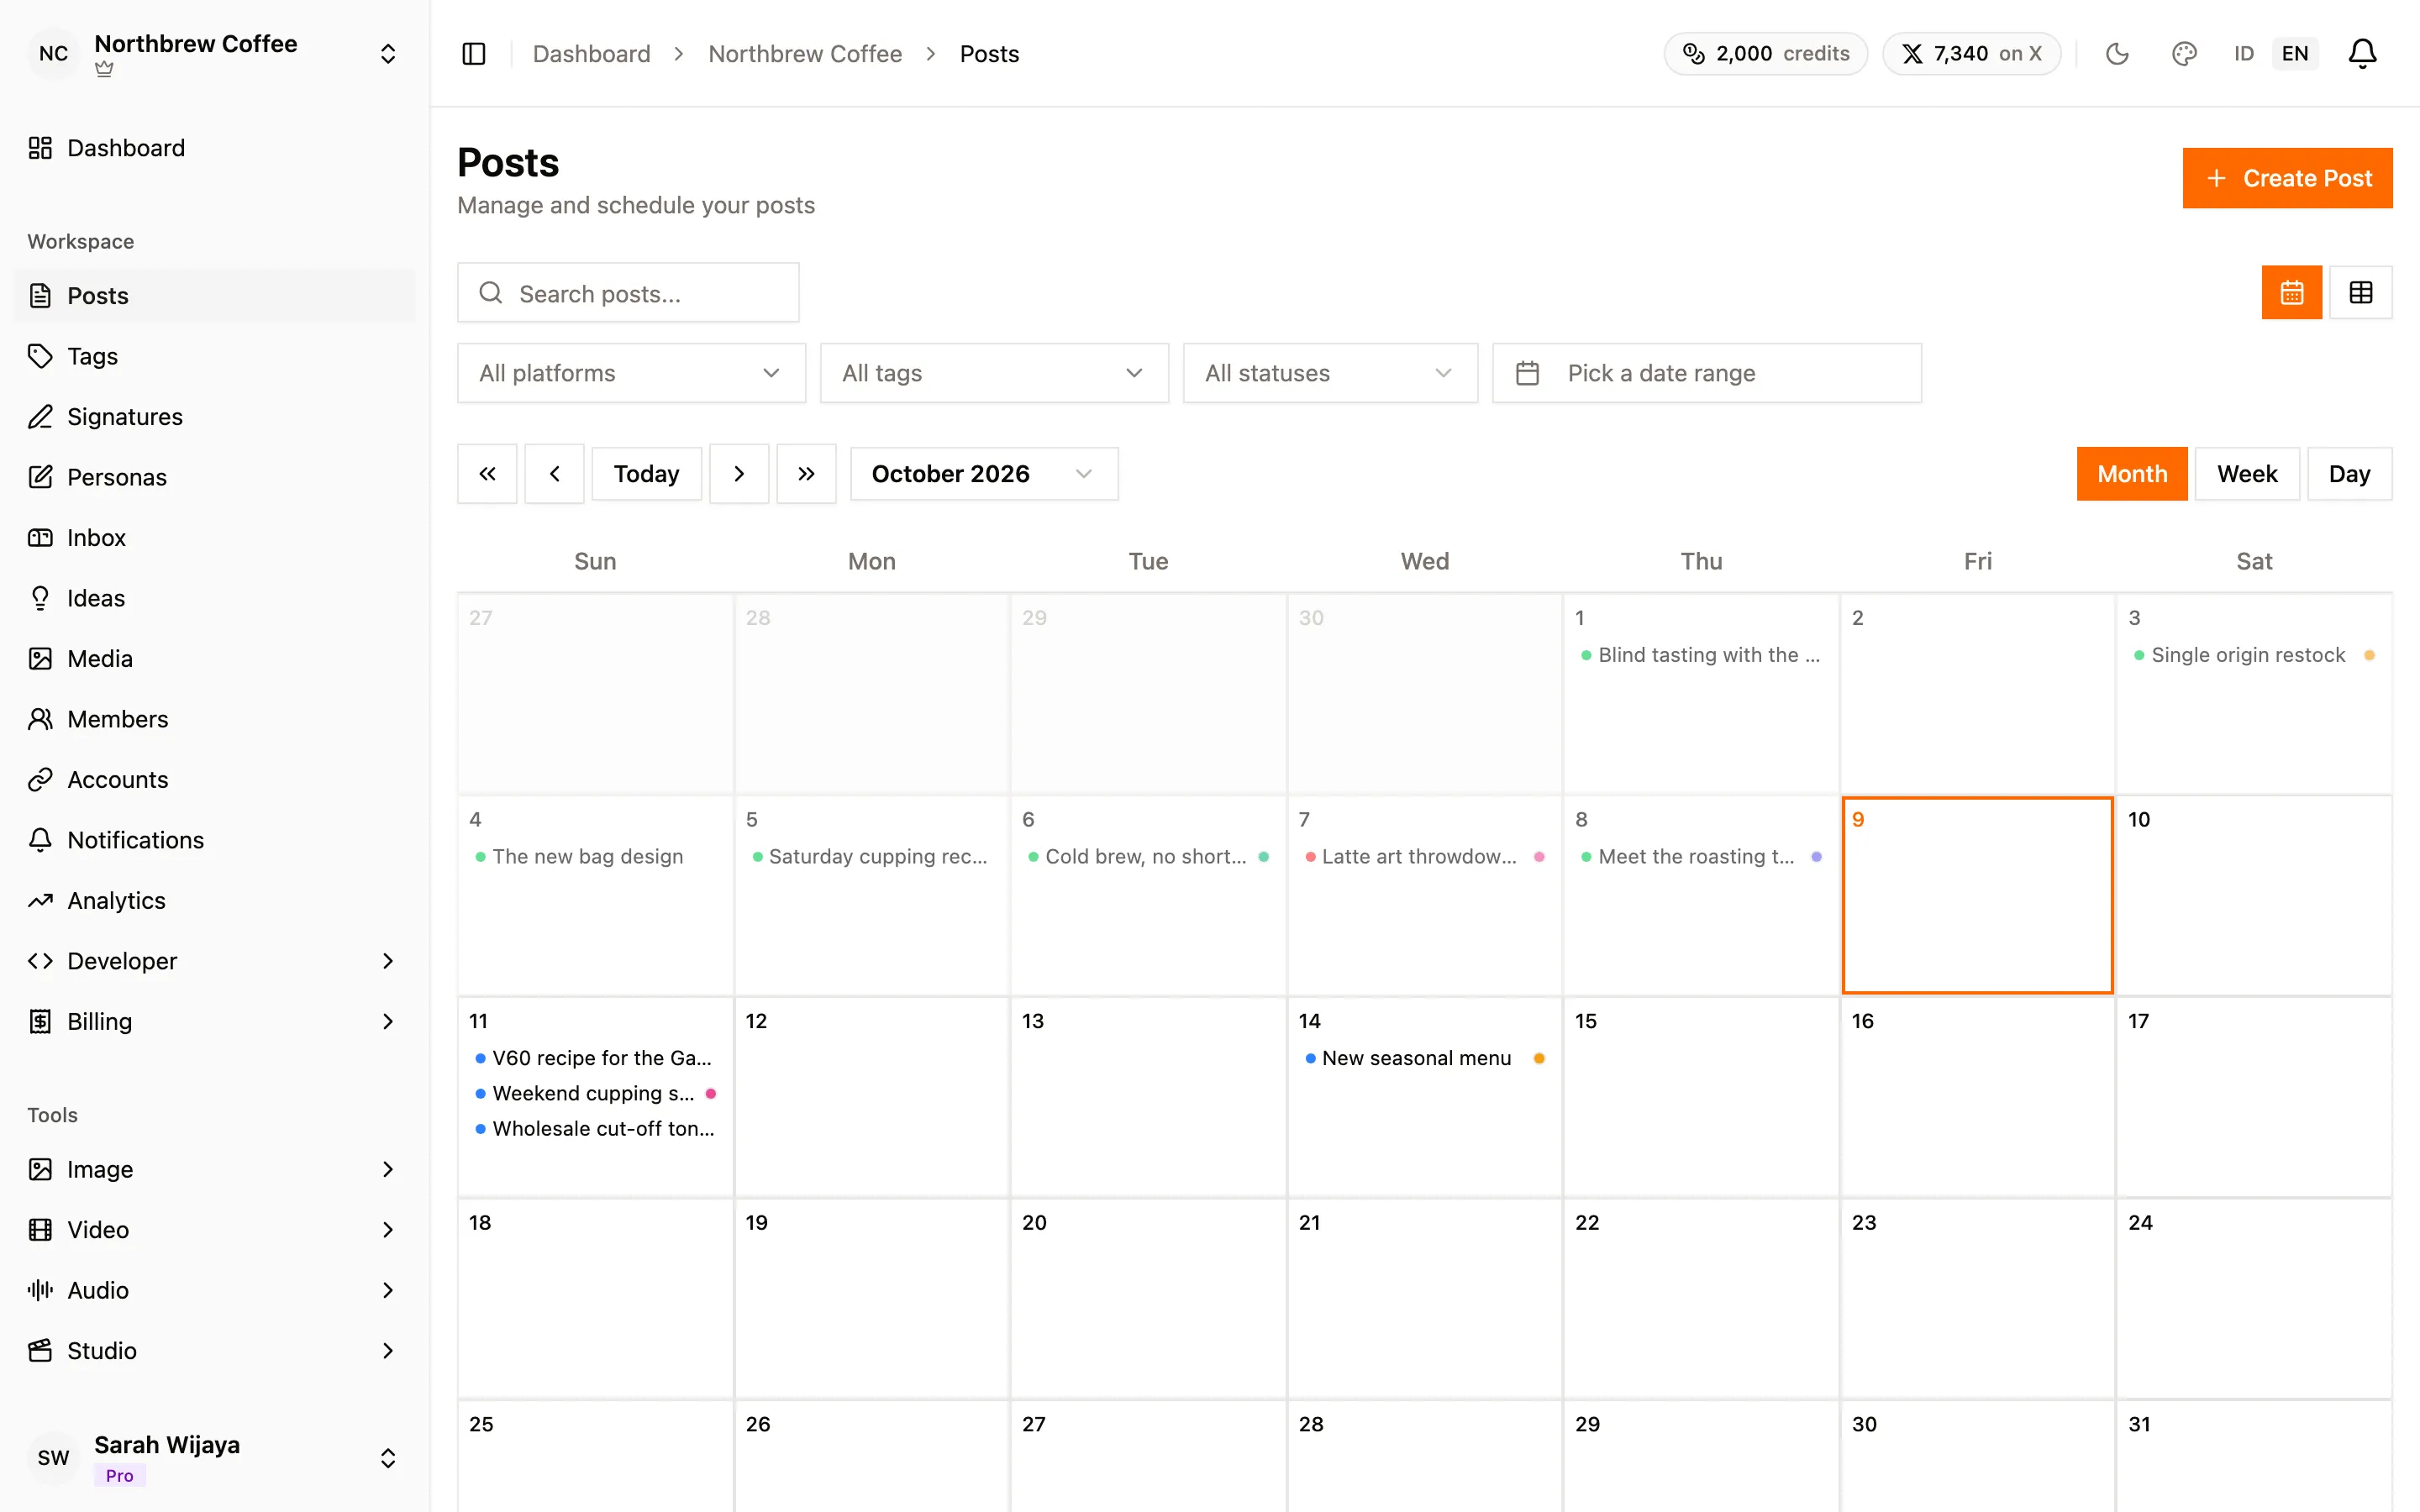Focus the Search posts field
The width and height of the screenshot is (2420, 1512).
pyautogui.click(x=628, y=293)
